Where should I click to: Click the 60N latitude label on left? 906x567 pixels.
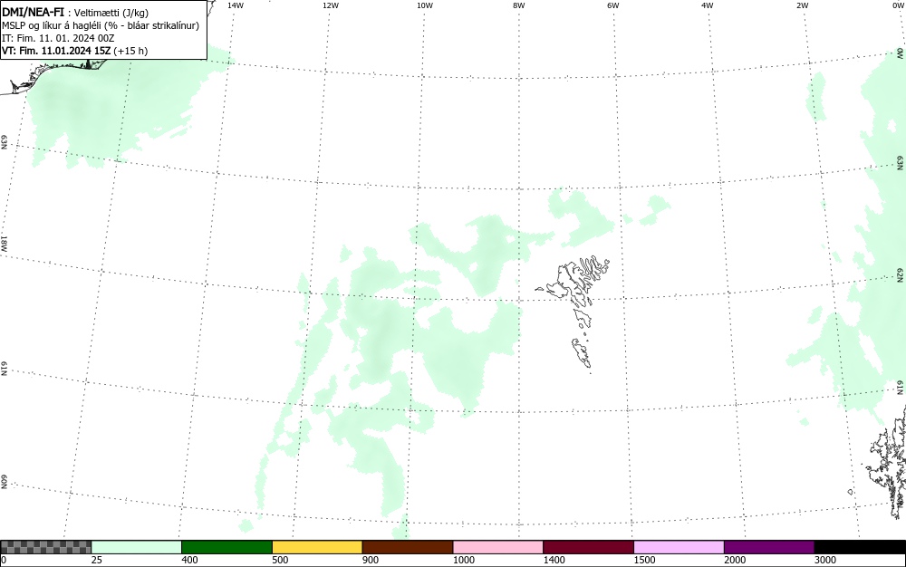click(4, 482)
